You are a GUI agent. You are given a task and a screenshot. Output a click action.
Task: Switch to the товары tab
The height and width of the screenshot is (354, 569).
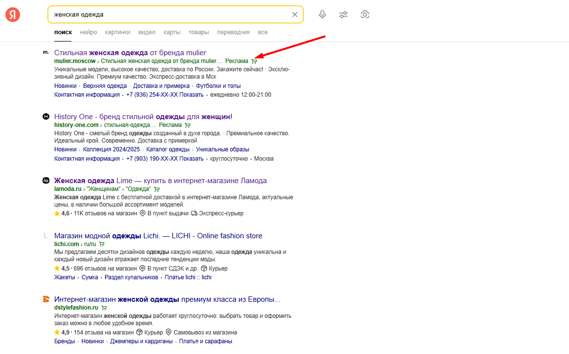(x=199, y=32)
